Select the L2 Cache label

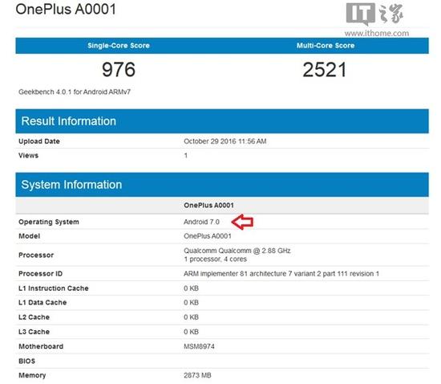[x=34, y=317]
